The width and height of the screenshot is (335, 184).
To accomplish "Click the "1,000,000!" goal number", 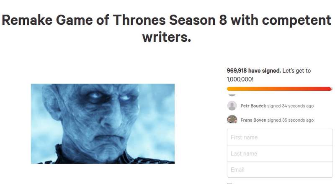I will tap(242, 79).
